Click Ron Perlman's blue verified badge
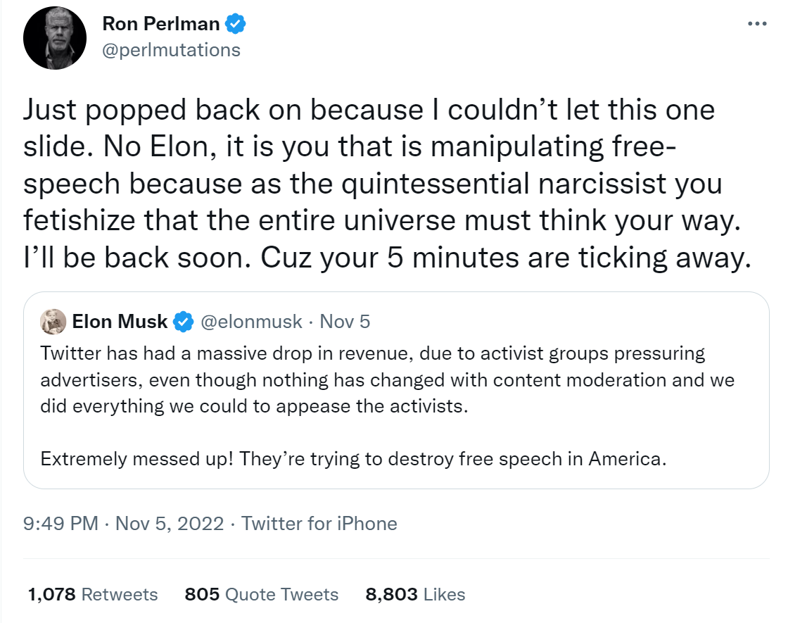 pos(235,24)
